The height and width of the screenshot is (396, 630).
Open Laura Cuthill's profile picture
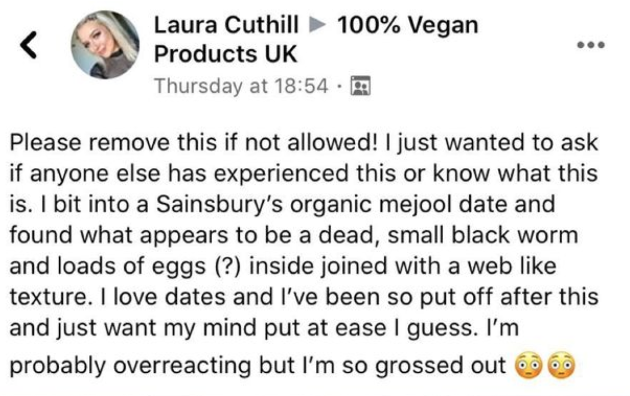pos(105,45)
